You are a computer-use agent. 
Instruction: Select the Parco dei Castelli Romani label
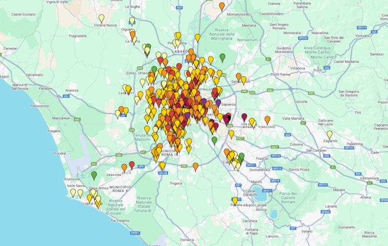[289, 197]
